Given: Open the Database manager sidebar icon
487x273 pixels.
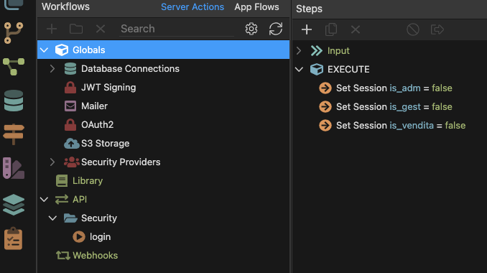Looking at the screenshot, I should point(14,101).
